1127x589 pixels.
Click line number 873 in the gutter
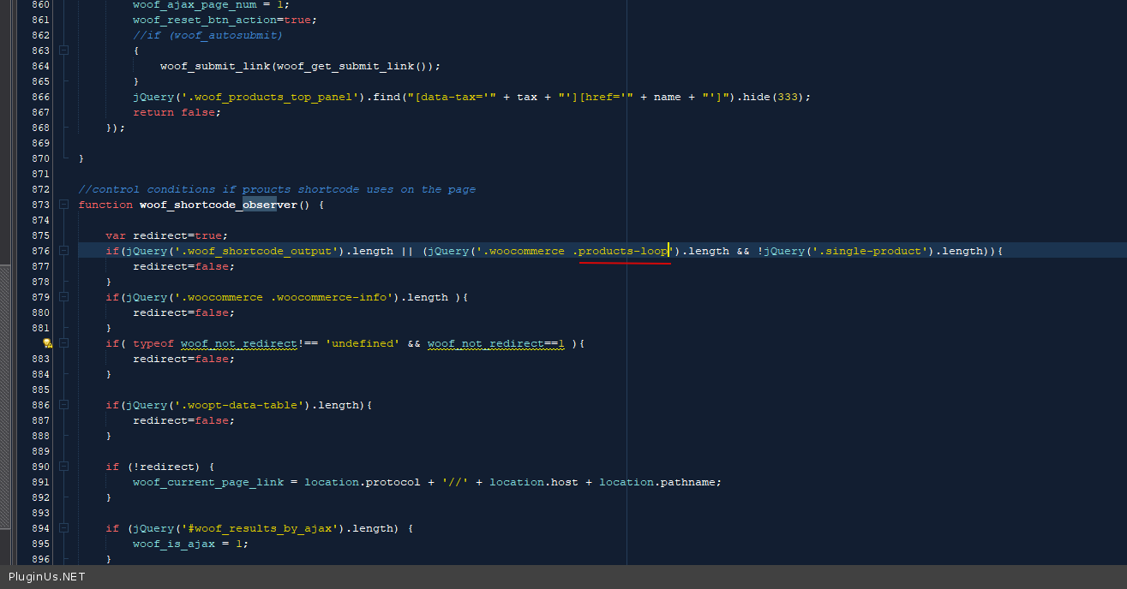[x=39, y=205]
